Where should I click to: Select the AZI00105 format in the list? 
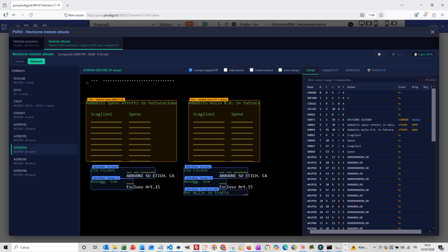44,161
